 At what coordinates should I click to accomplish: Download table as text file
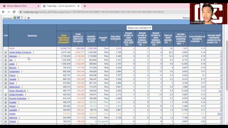22,18
